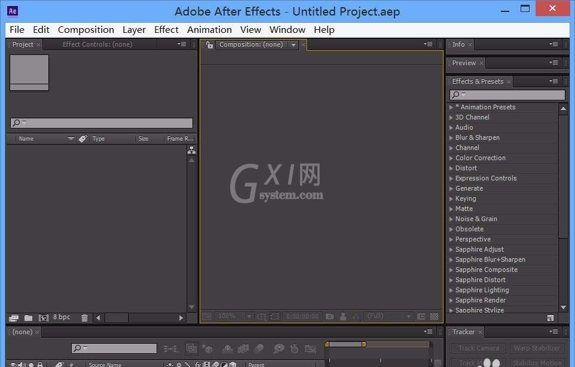
Task: Open the Help menu
Action: click(x=324, y=30)
